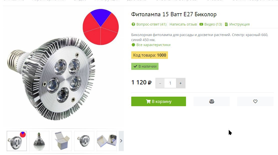This screenshot has height=155, width=278.
Task: Show next thumbnails with the chevron arrow
Action: click(121, 141)
